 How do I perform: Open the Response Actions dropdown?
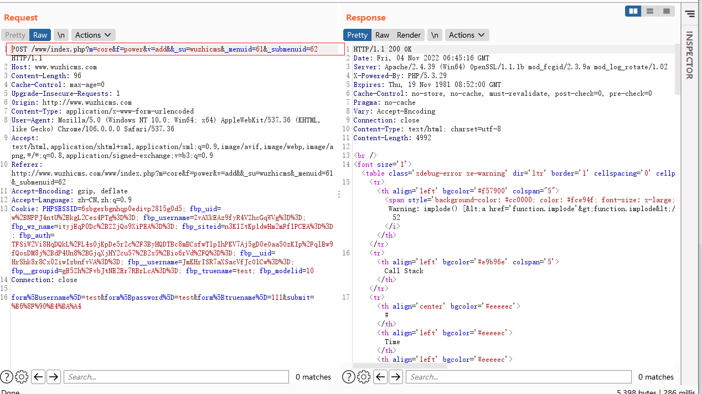point(467,35)
